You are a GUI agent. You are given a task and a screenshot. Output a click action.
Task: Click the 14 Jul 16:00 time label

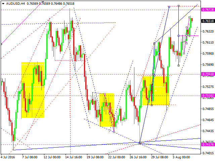[74, 157]
